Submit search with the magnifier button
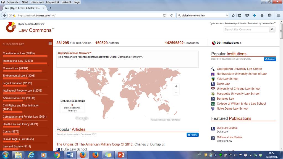 pyautogui.click(x=272, y=29)
